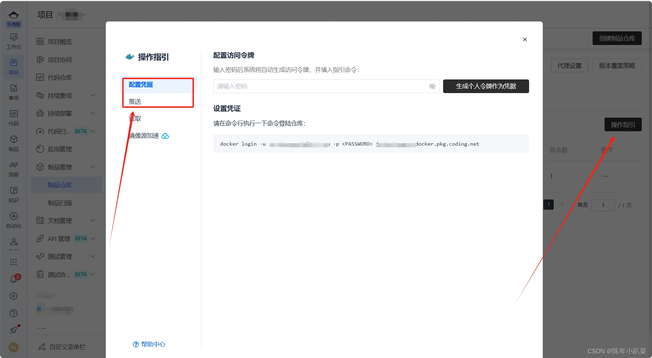Click page number 1 in pagination
Image resolution: width=652 pixels, height=358 pixels.
coord(549,205)
